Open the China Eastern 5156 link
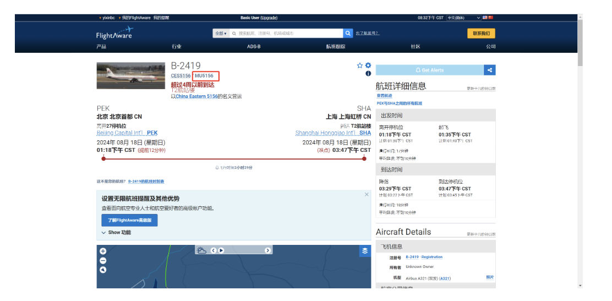612x301 pixels. tap(196, 96)
